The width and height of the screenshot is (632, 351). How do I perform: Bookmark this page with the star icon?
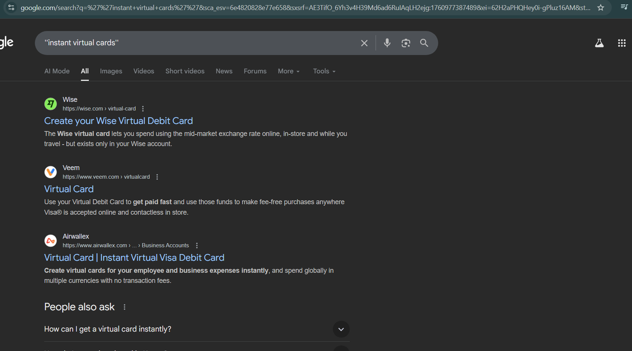pos(600,7)
